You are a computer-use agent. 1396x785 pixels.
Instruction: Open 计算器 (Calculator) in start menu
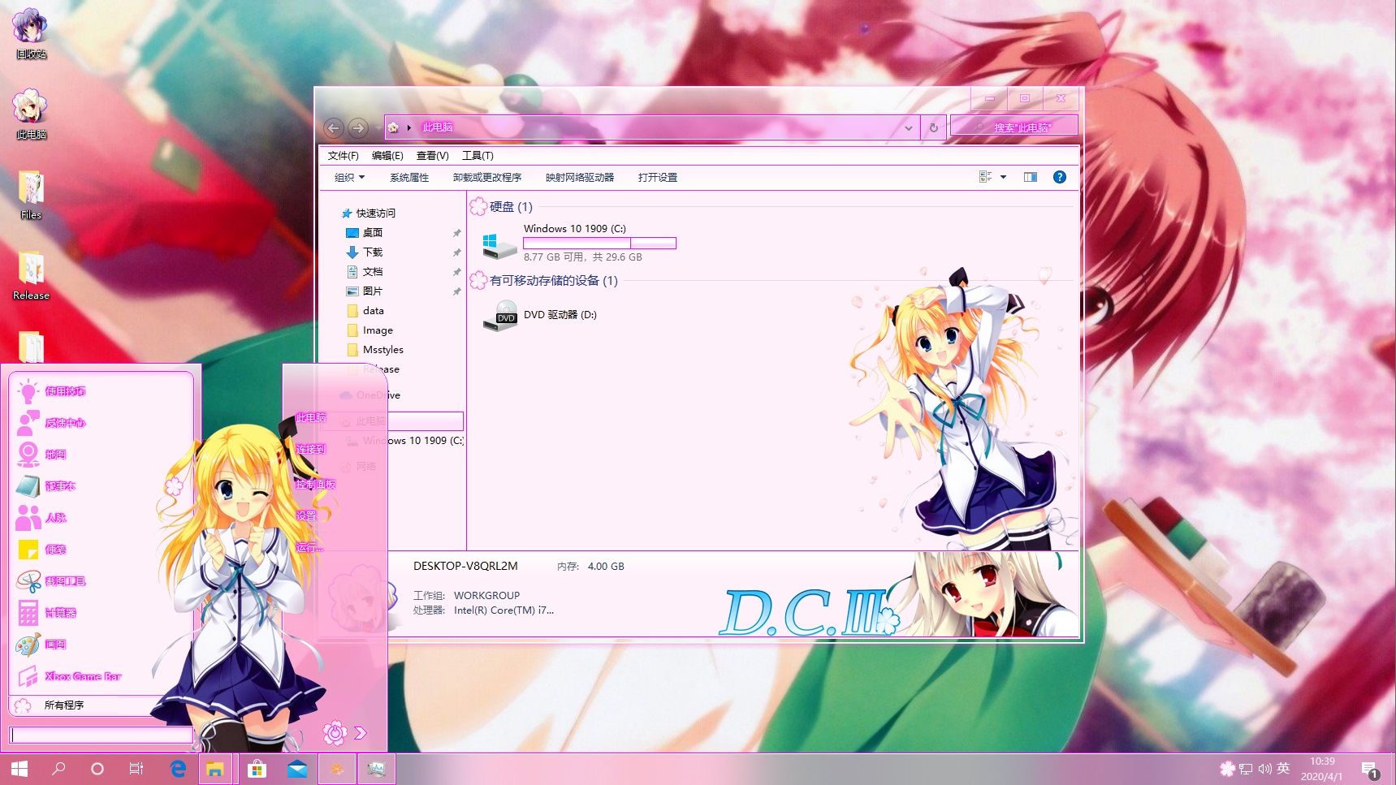47,613
